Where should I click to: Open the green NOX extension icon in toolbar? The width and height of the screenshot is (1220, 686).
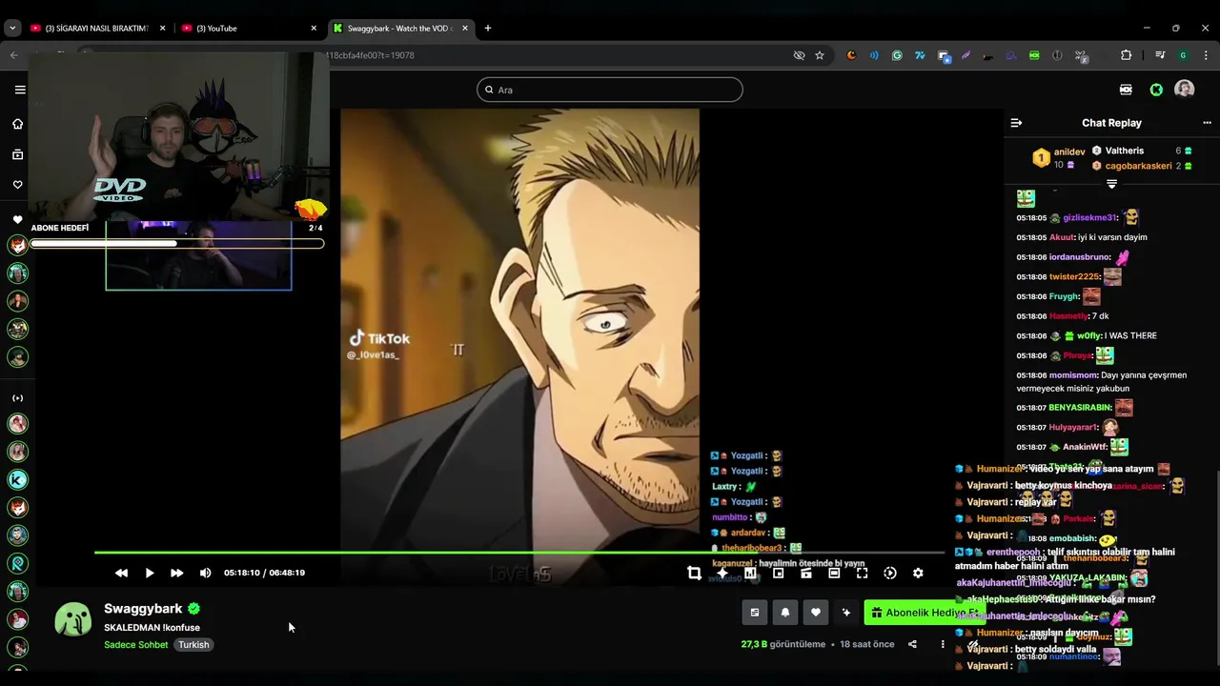1034,55
